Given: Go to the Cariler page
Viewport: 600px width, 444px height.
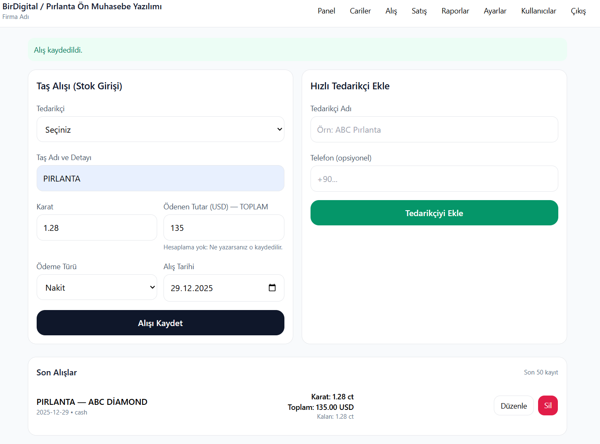Looking at the screenshot, I should click(360, 11).
